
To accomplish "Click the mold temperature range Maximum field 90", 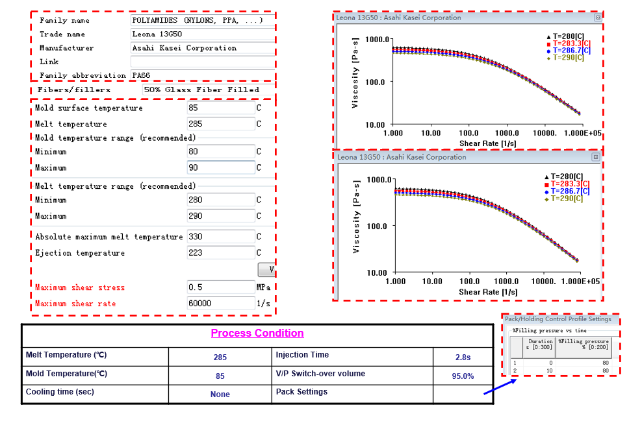I will pyautogui.click(x=221, y=167).
